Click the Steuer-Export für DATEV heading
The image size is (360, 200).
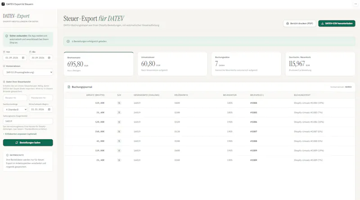[94, 18]
